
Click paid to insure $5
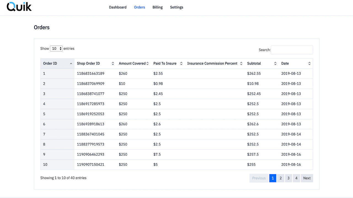tap(156, 164)
